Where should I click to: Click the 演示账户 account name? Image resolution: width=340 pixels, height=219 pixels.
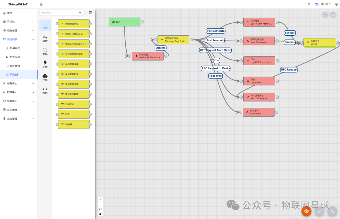[x=326, y=4]
